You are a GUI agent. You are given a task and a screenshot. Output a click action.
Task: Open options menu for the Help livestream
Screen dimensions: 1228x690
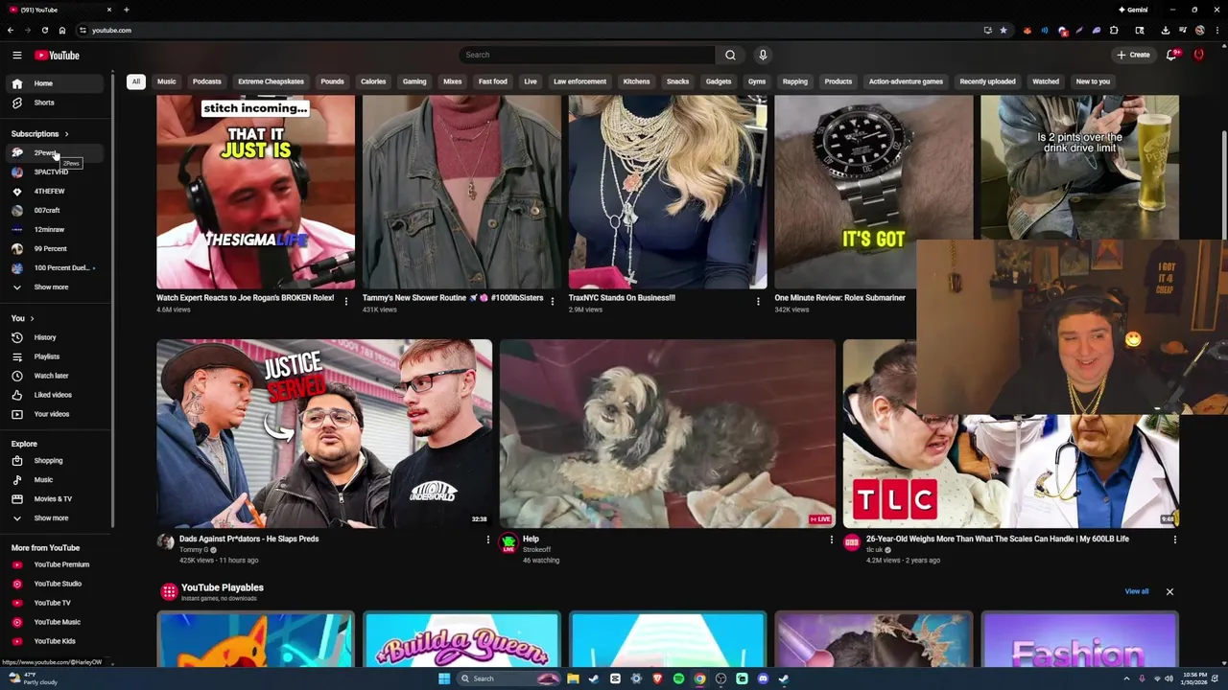(x=831, y=540)
